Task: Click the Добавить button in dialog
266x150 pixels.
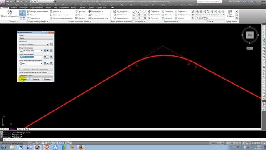Action: point(24,79)
